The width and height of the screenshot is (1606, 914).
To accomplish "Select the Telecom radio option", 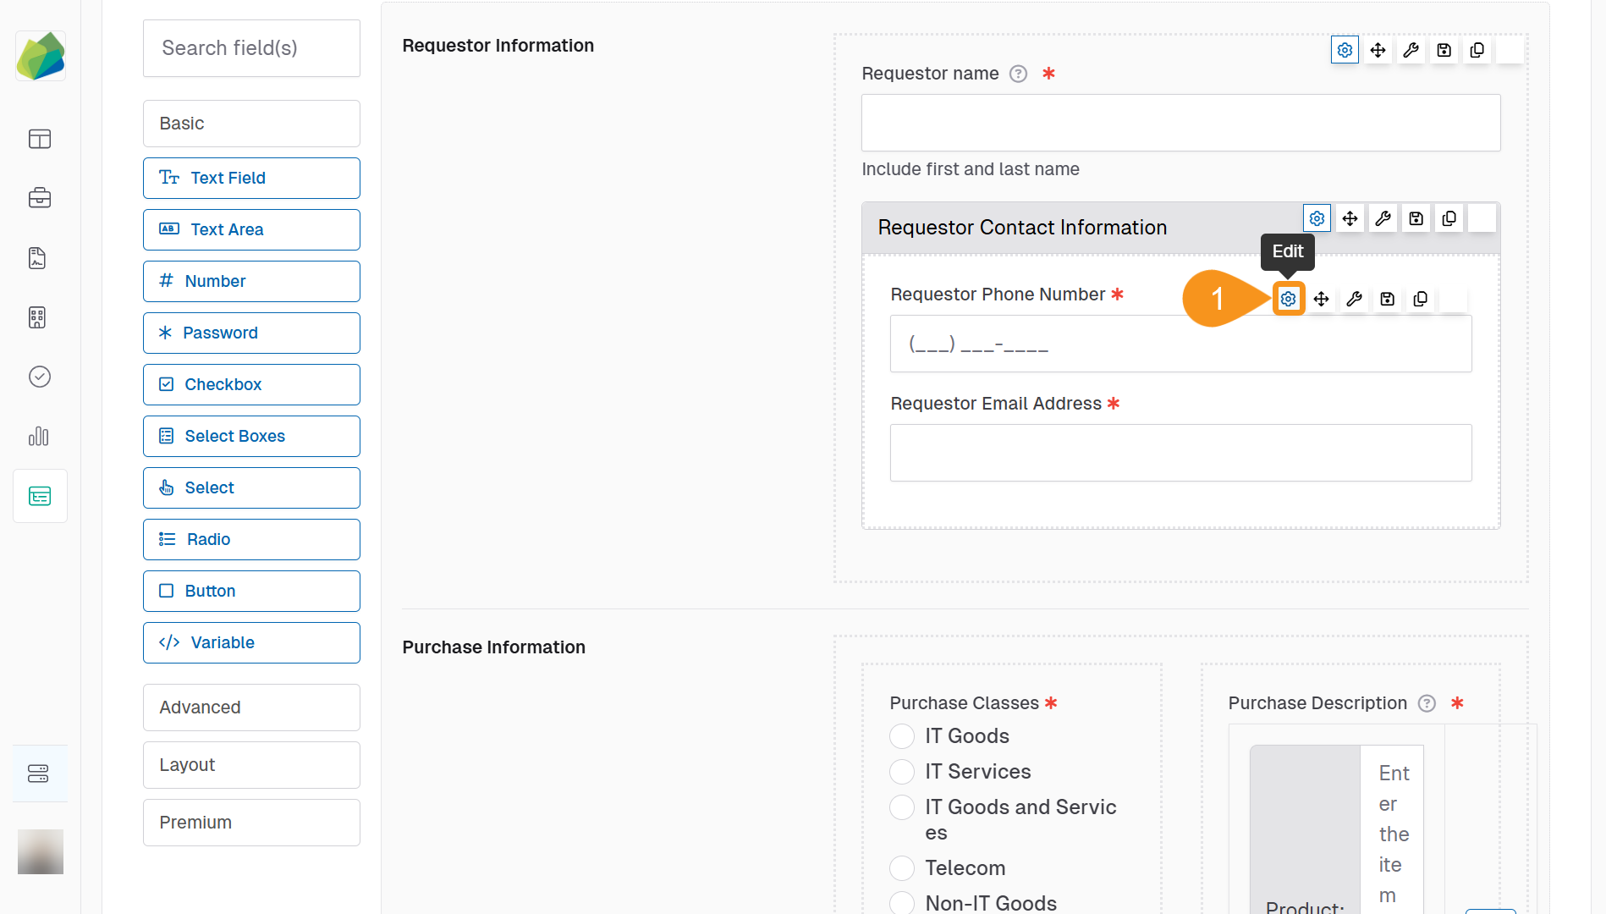I will [902, 868].
